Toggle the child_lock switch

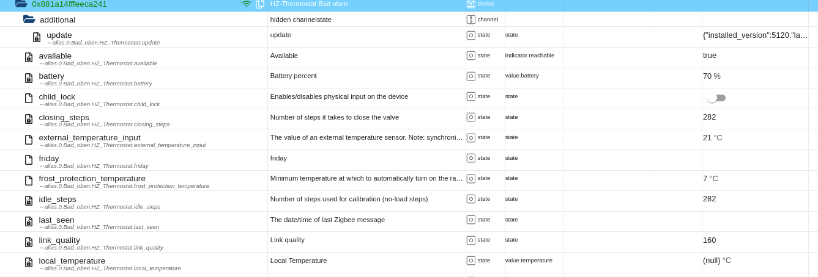click(716, 98)
